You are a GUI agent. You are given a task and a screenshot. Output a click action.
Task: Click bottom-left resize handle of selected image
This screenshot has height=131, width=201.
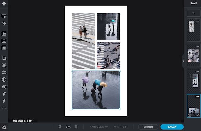coord(72,109)
